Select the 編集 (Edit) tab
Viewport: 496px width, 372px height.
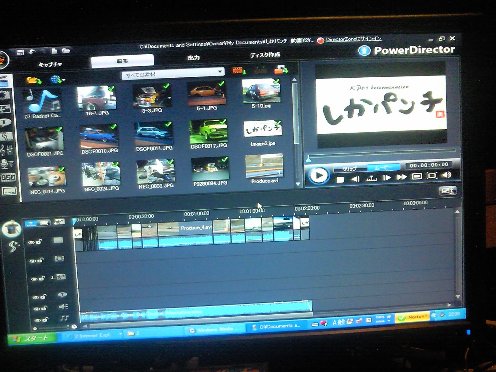122,61
